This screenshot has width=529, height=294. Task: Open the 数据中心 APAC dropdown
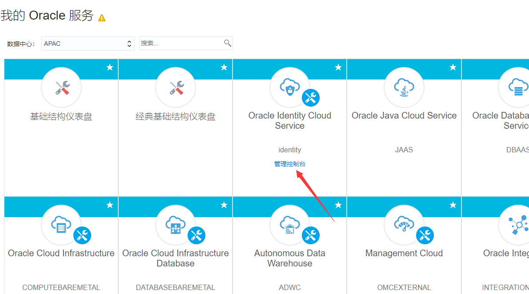[x=88, y=44]
